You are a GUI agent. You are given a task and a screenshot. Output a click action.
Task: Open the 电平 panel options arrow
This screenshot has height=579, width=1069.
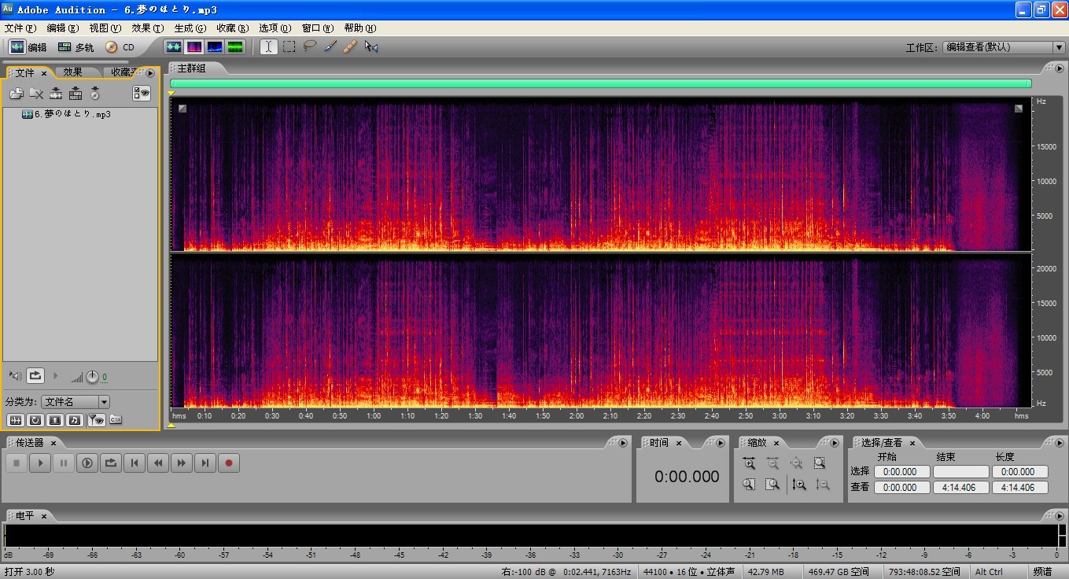pyautogui.click(x=1059, y=515)
